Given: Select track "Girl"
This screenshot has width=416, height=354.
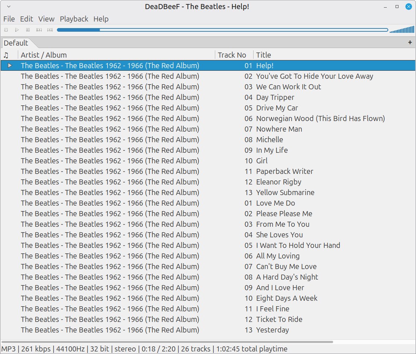Looking at the screenshot, I should (208, 161).
